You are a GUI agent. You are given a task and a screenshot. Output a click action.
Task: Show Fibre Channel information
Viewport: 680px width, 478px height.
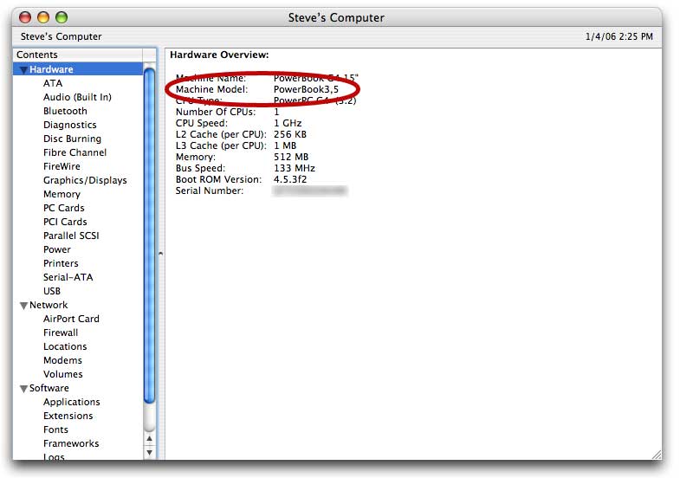74,152
